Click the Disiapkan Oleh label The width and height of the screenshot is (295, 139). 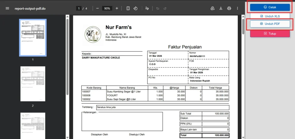[x=99, y=134]
